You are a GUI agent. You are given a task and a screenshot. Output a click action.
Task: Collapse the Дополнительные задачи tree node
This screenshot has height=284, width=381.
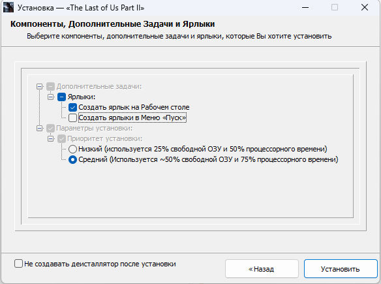click(39, 87)
